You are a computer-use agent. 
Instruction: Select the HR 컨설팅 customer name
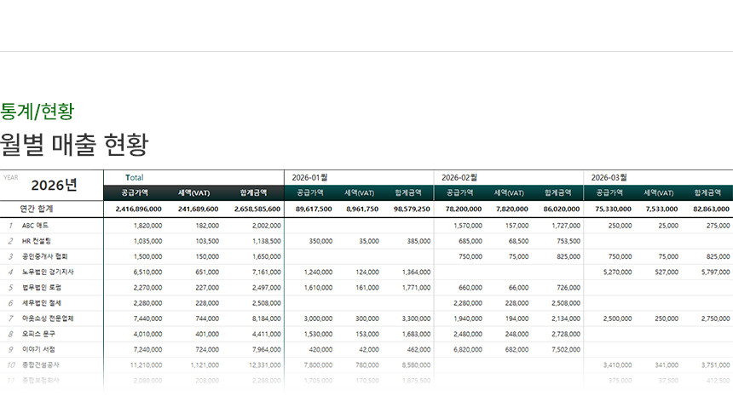36,241
